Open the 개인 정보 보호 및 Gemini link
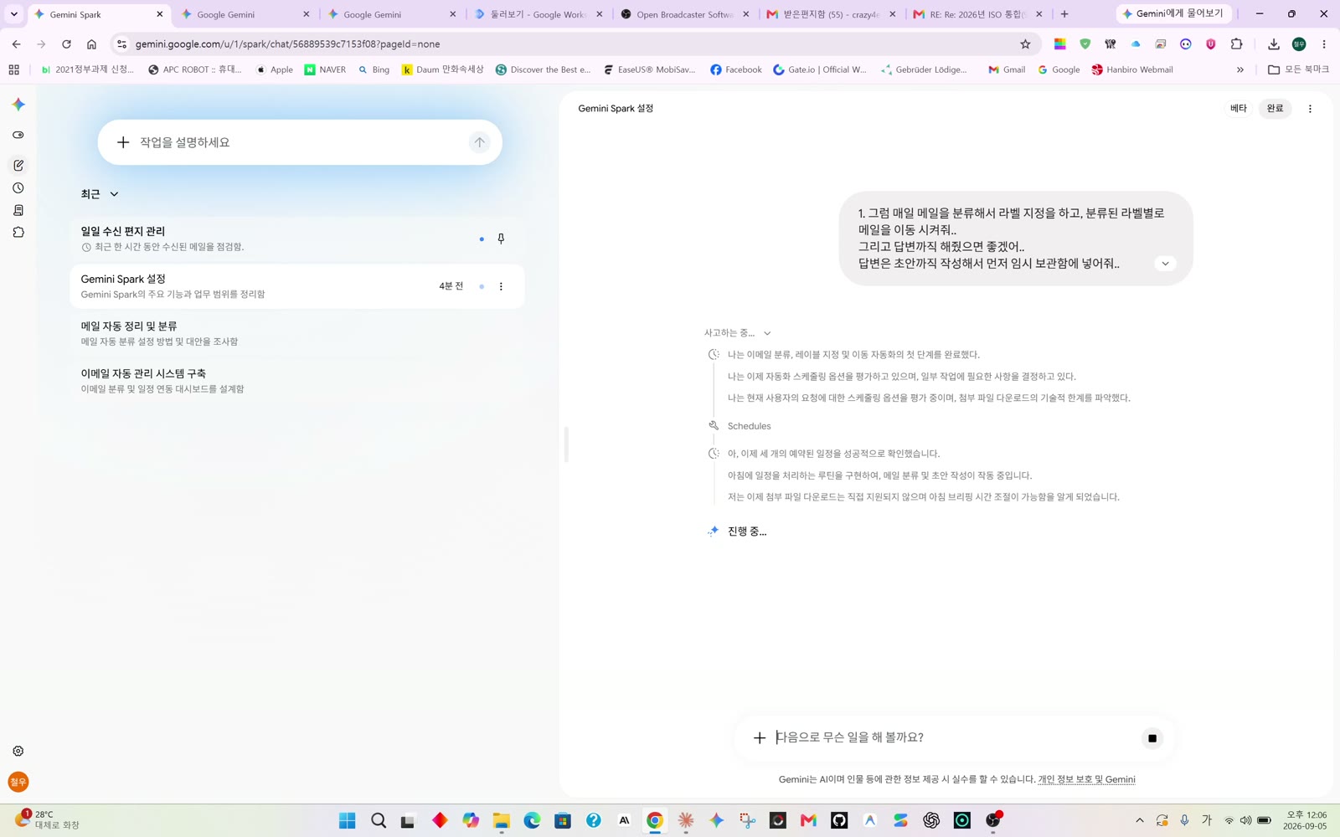This screenshot has width=1340, height=837. [1086, 779]
